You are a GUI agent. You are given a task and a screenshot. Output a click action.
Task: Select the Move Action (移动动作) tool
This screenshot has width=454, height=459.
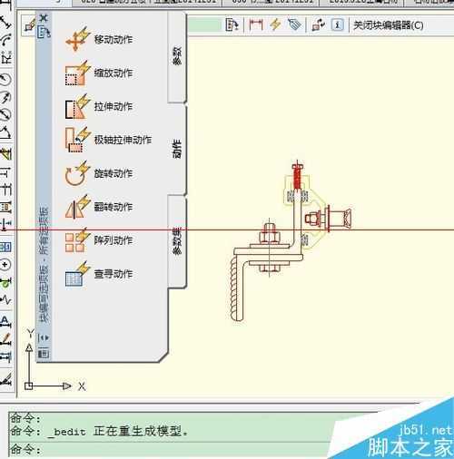click(99, 39)
